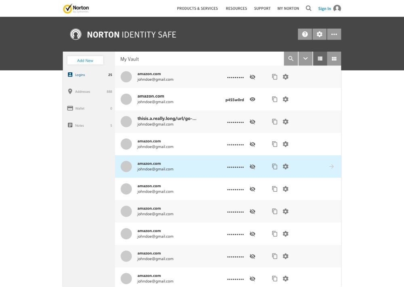Select Addresses in the sidebar
Viewport: 404px width, 287px height.
tap(82, 92)
